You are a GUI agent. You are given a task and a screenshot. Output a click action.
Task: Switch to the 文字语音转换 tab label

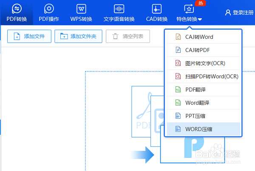point(119,19)
